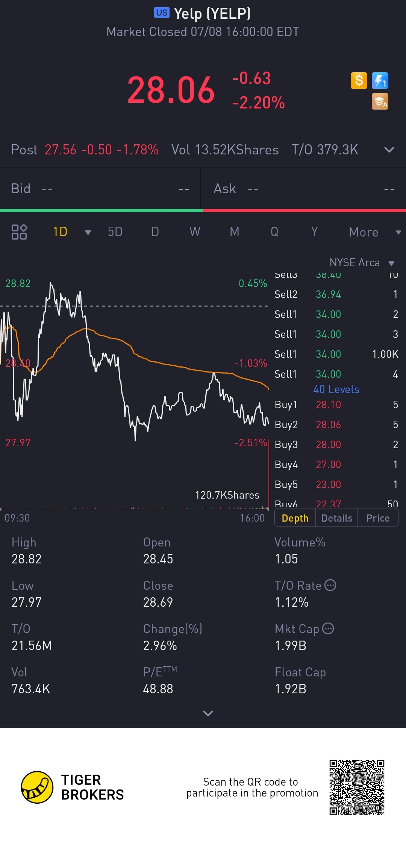The height and width of the screenshot is (847, 406).
Task: Tap the 120.7KShares volume label
Action: point(227,495)
